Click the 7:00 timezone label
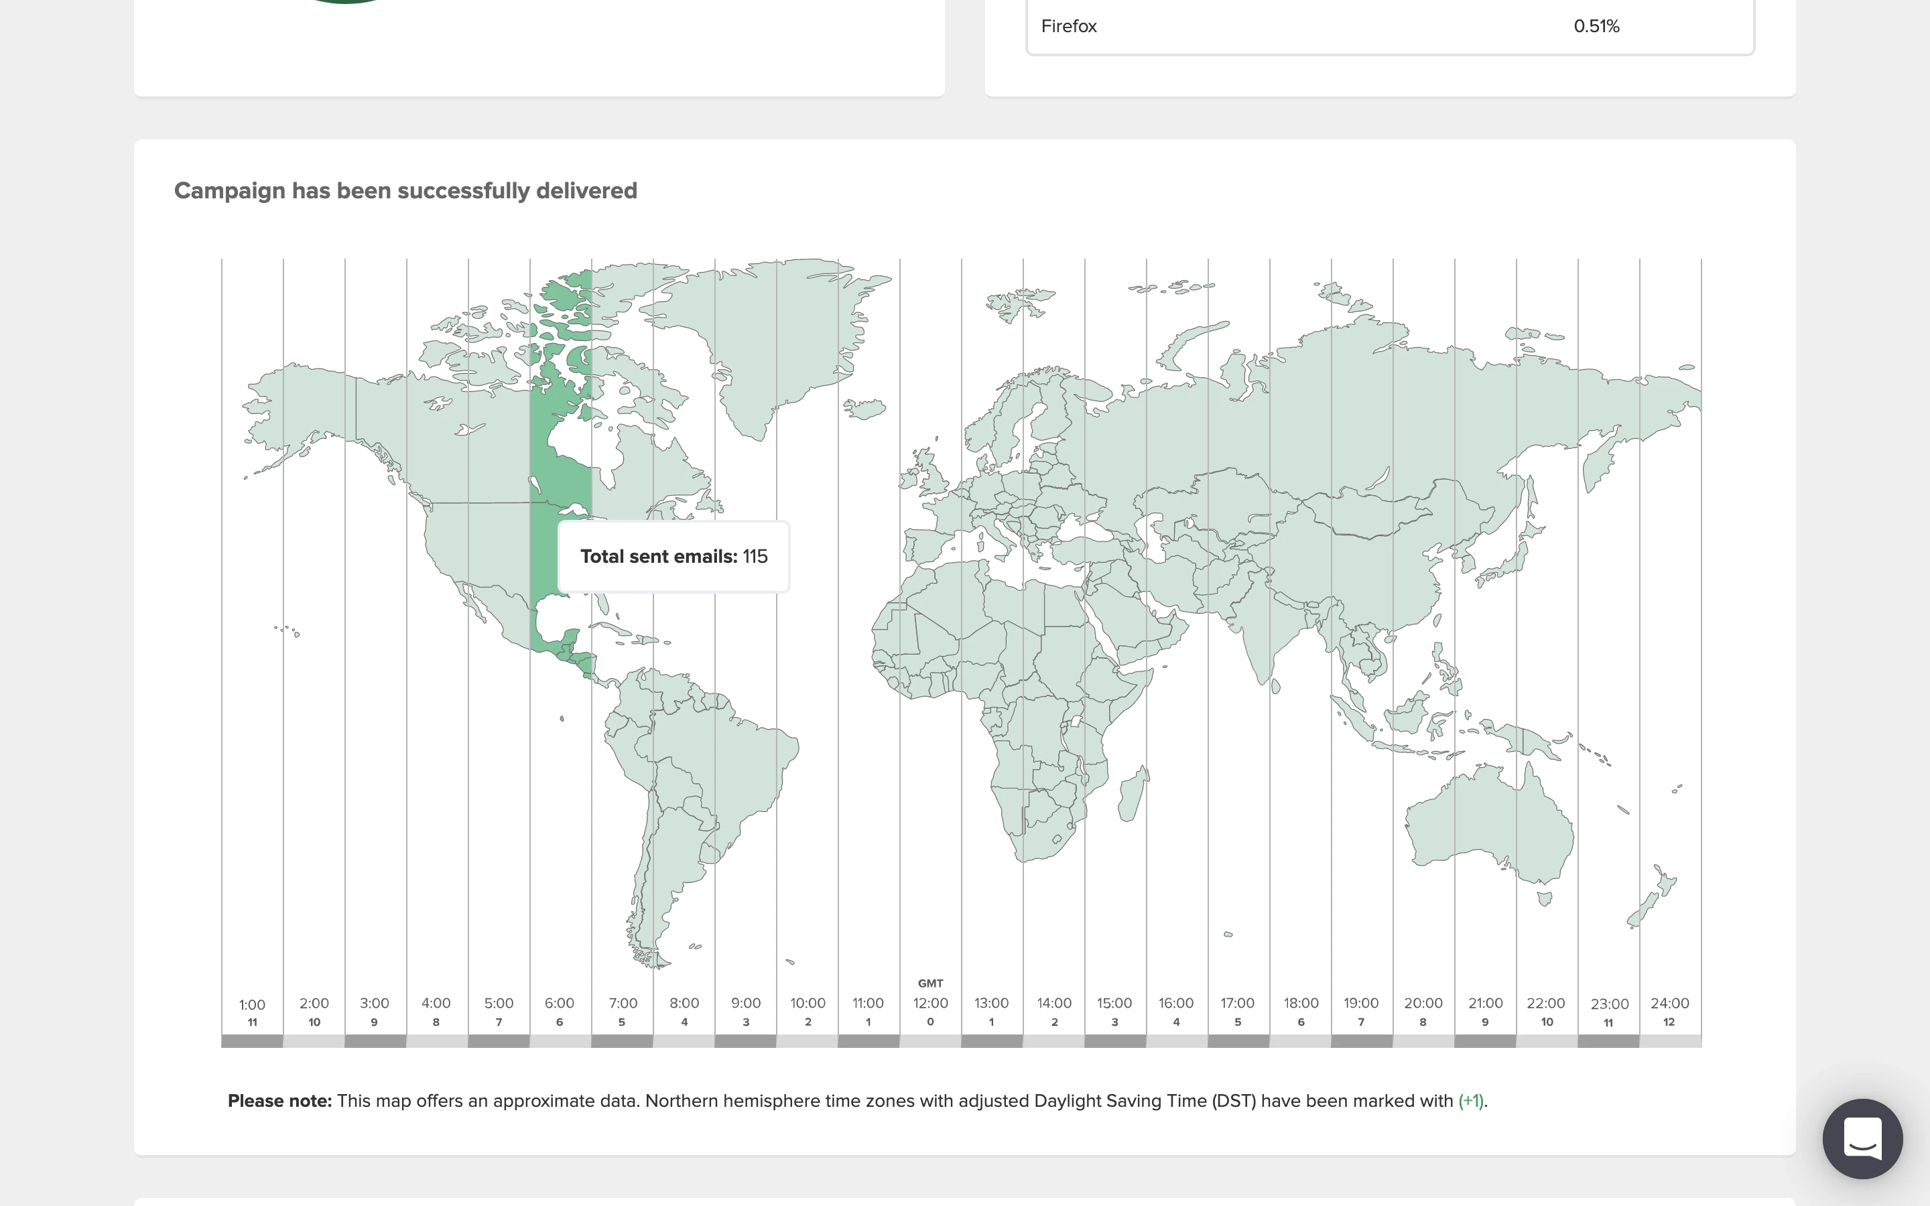 (x=622, y=1004)
